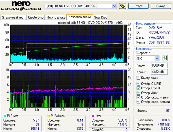Toggle the Отобр. C1/PIE checkbox

click(x=139, y=84)
